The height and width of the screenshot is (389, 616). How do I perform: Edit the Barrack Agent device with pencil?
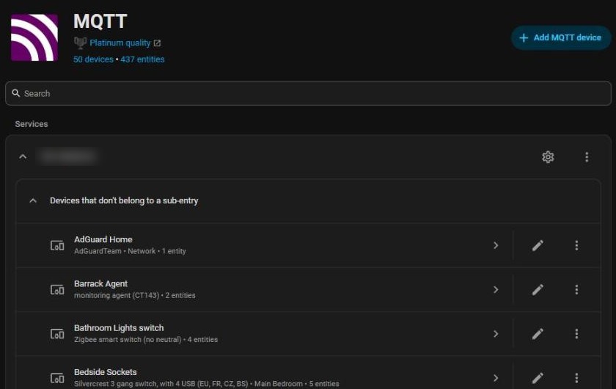tap(538, 290)
